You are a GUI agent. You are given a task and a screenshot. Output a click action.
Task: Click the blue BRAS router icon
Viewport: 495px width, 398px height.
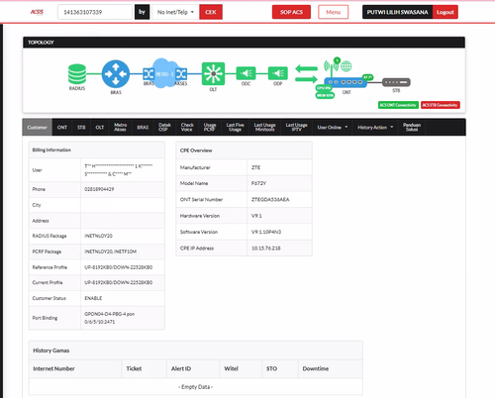tap(116, 73)
